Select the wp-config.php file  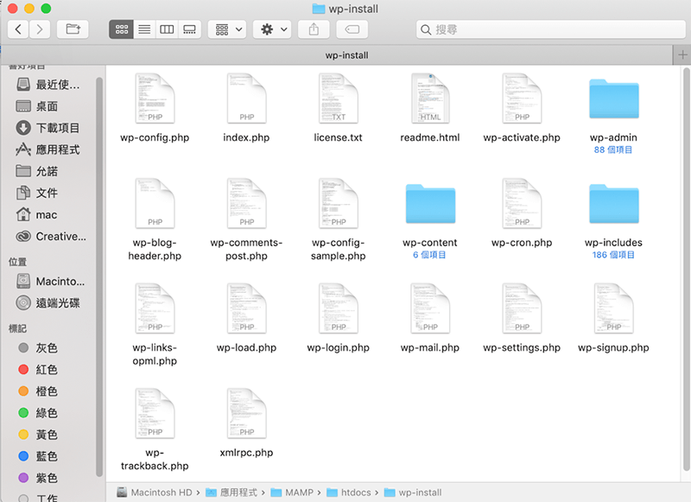pos(155,108)
